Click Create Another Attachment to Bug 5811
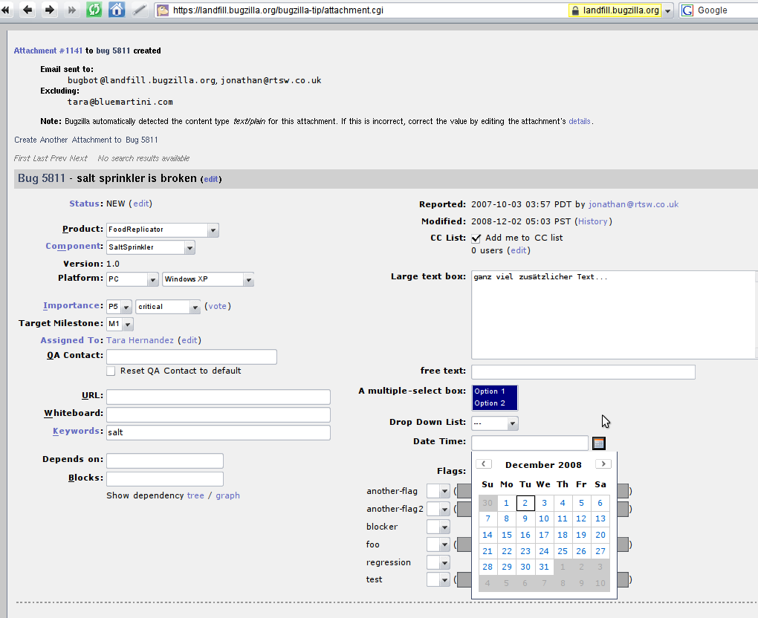This screenshot has width=758, height=618. pos(86,140)
